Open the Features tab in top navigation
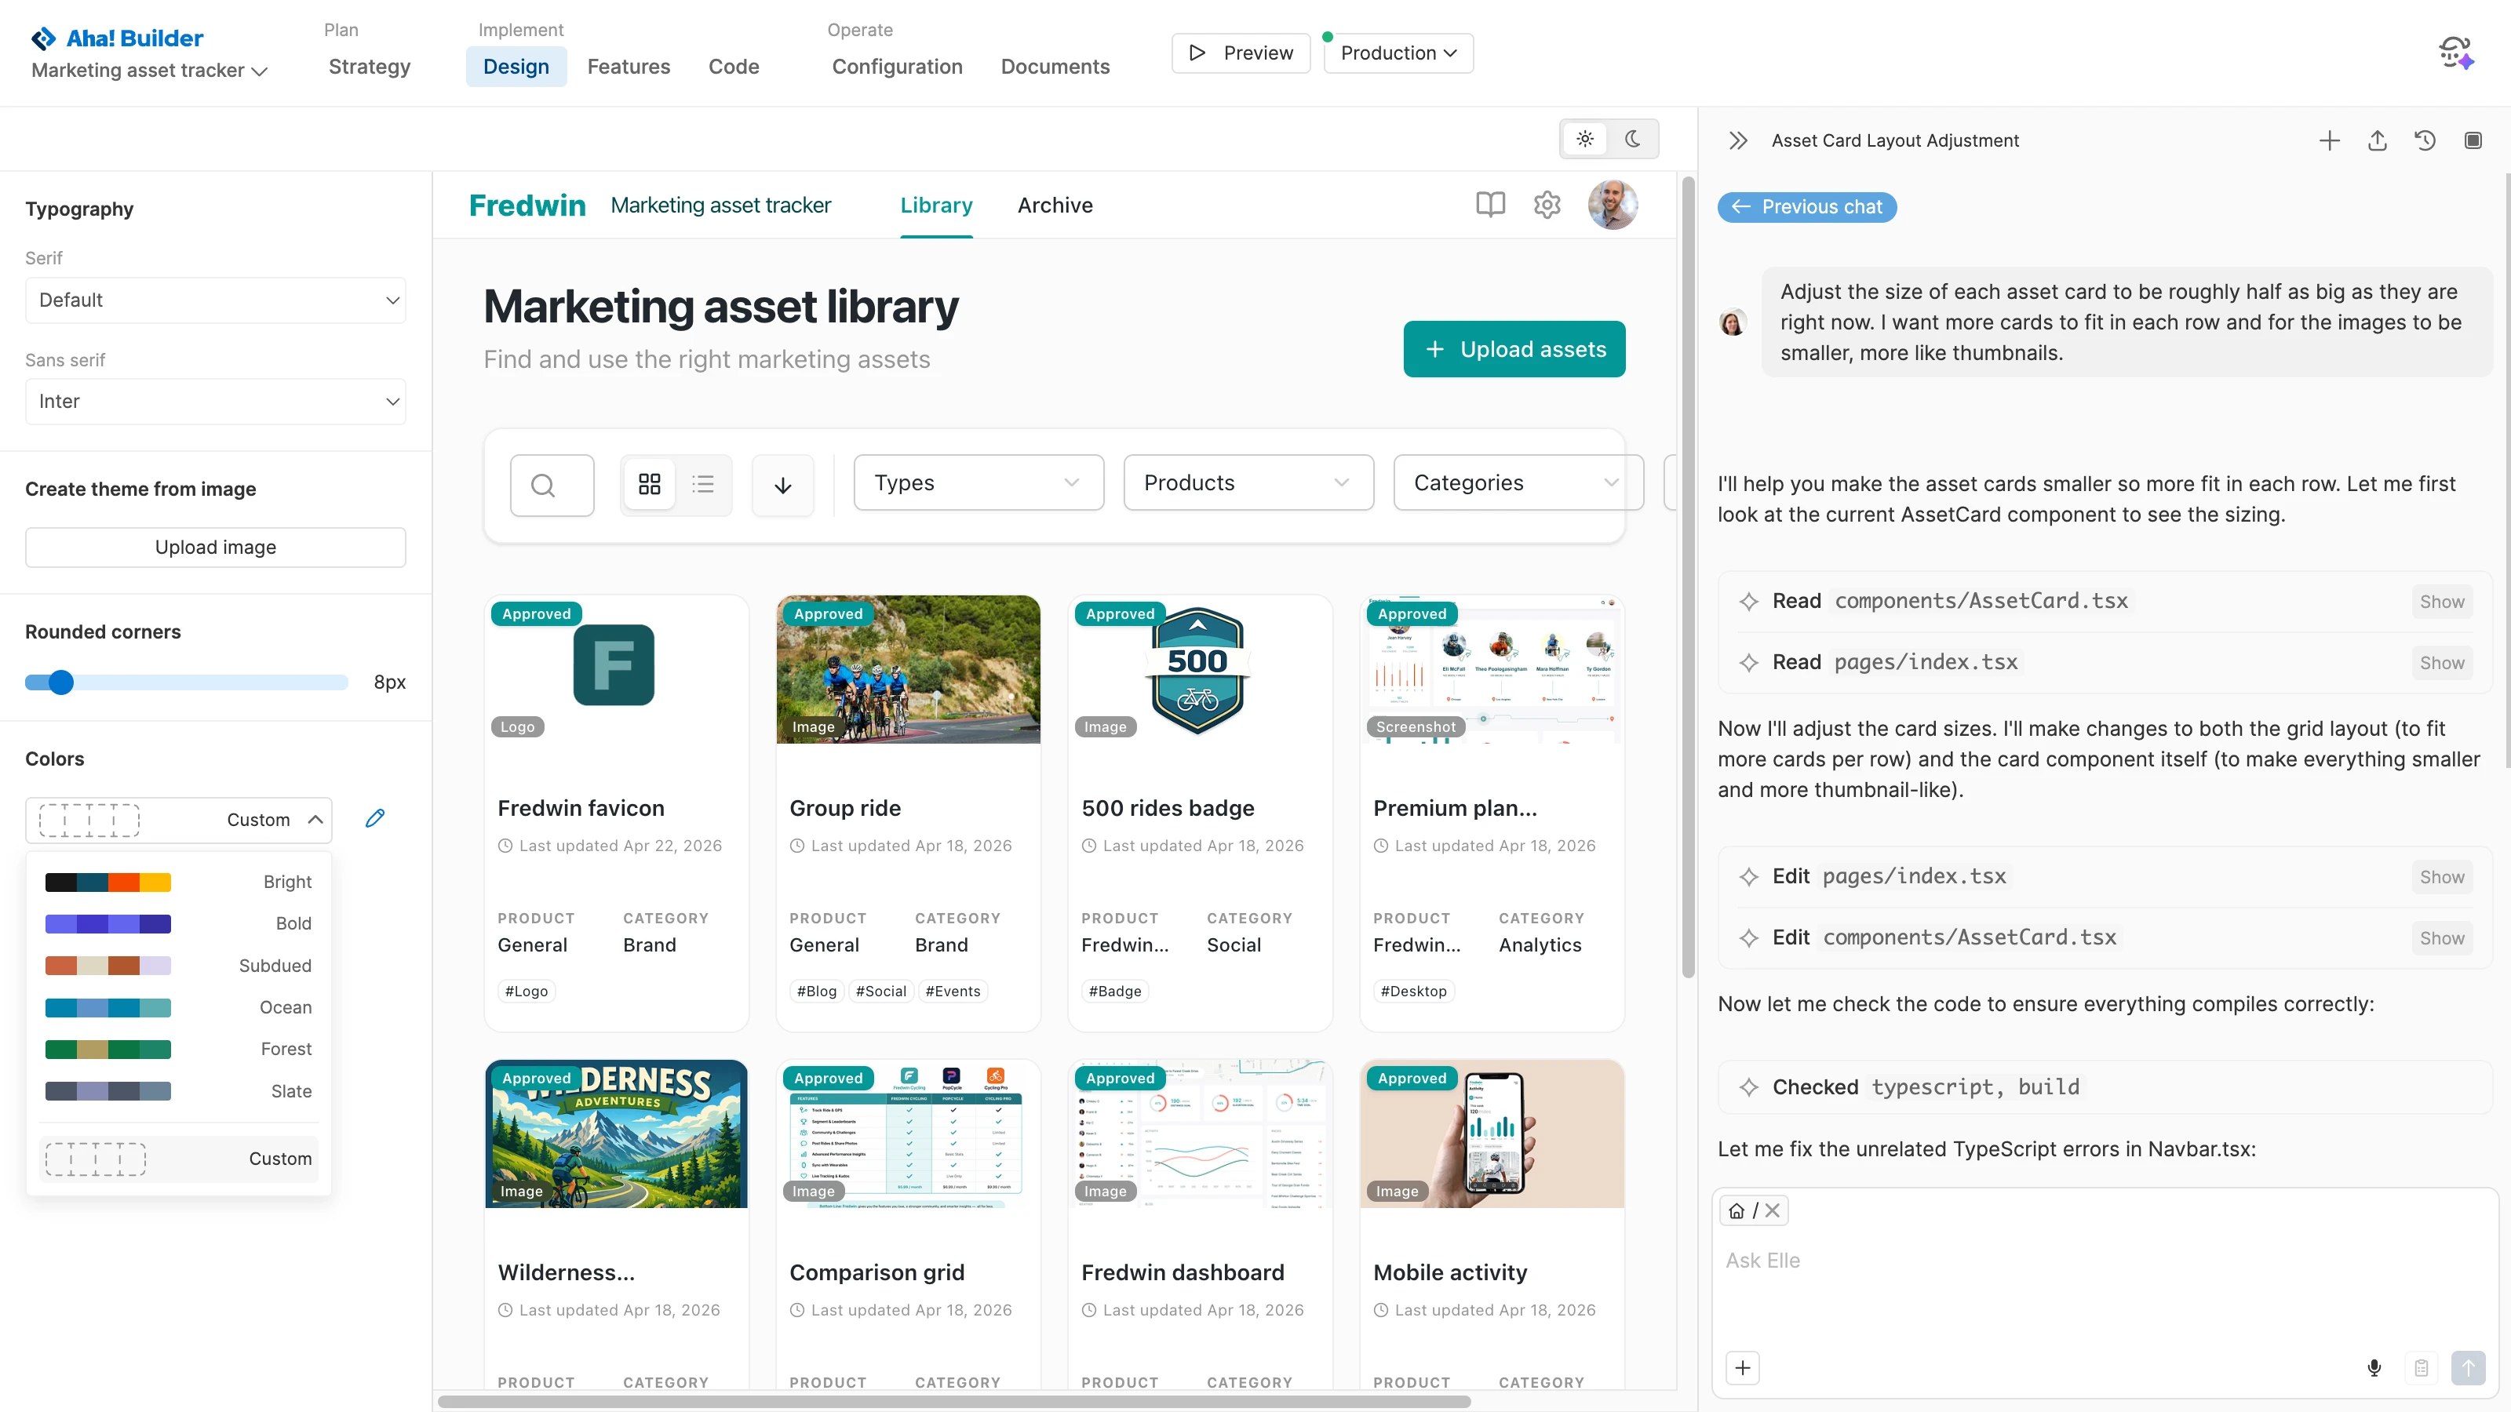Screen dimensions: 2511x1412 (x=628, y=66)
